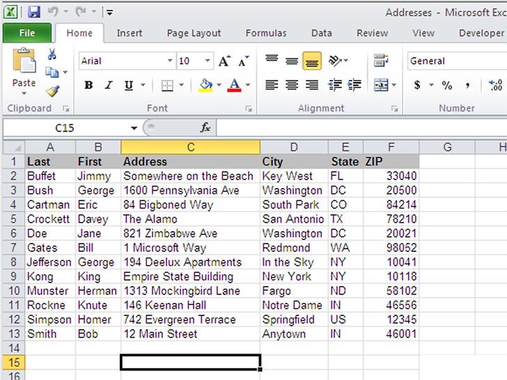Select the Springfield city cell
The width and height of the screenshot is (507, 380).
[294, 319]
